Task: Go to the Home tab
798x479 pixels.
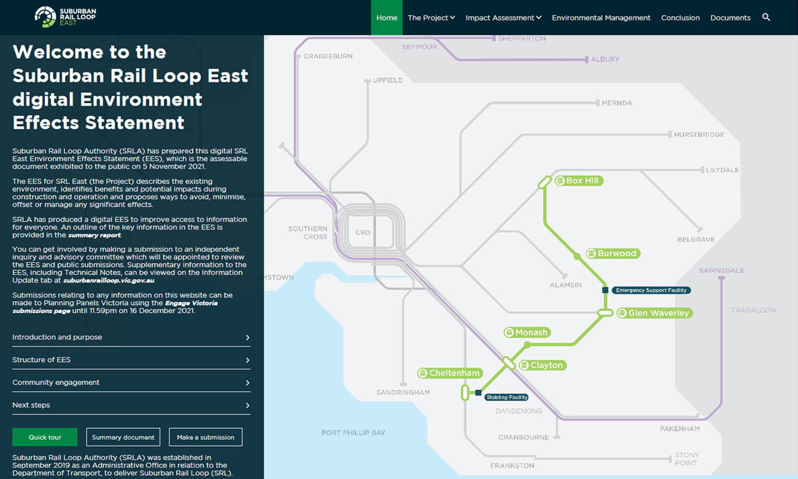Action: (387, 17)
